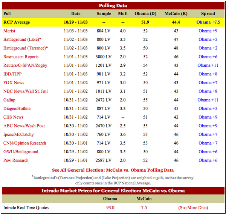Screen dimensions: 226x214
Task: Click the Sample column header
Action: (104, 14)
